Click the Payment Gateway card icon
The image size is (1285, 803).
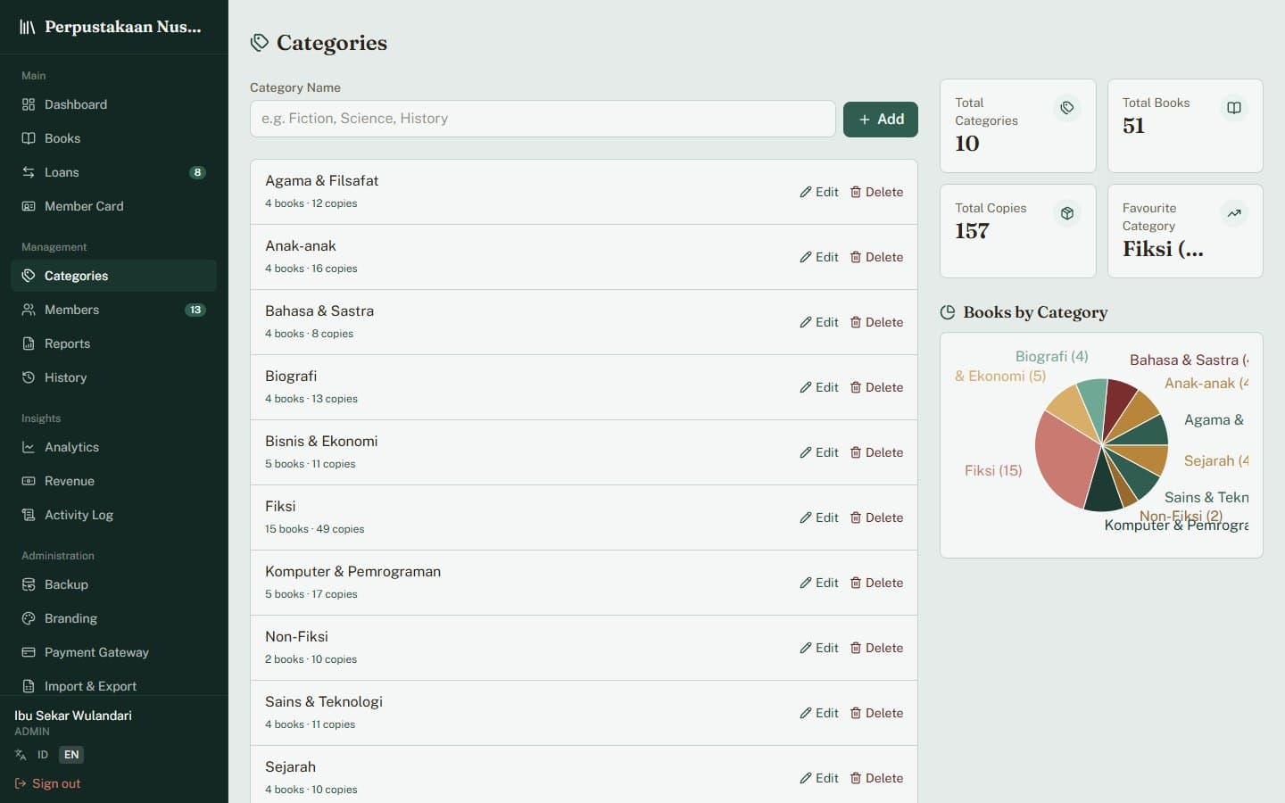point(29,652)
